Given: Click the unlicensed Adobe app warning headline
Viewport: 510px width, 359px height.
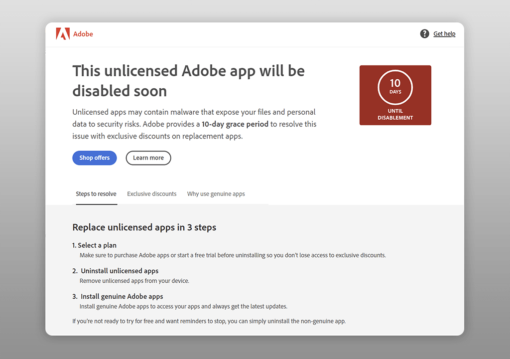Looking at the screenshot, I should tap(188, 81).
